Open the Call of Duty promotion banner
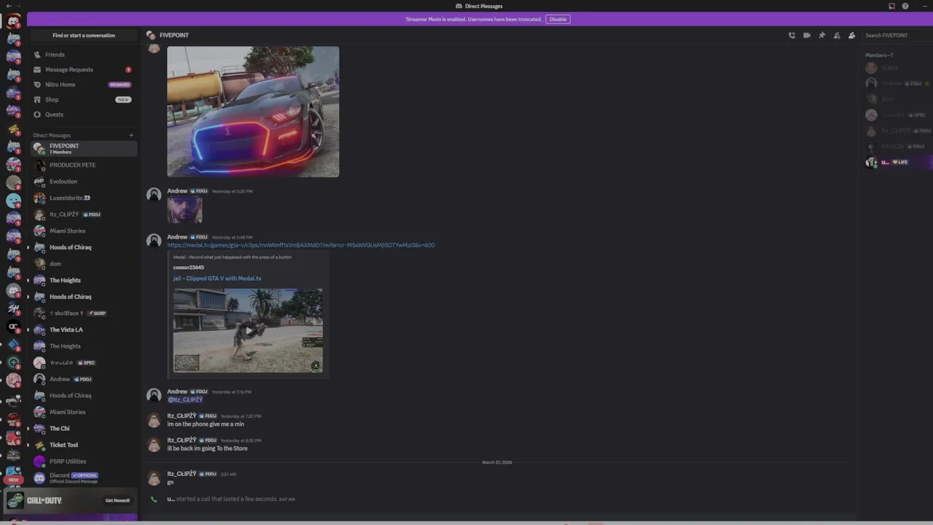The image size is (933, 525). coord(71,500)
